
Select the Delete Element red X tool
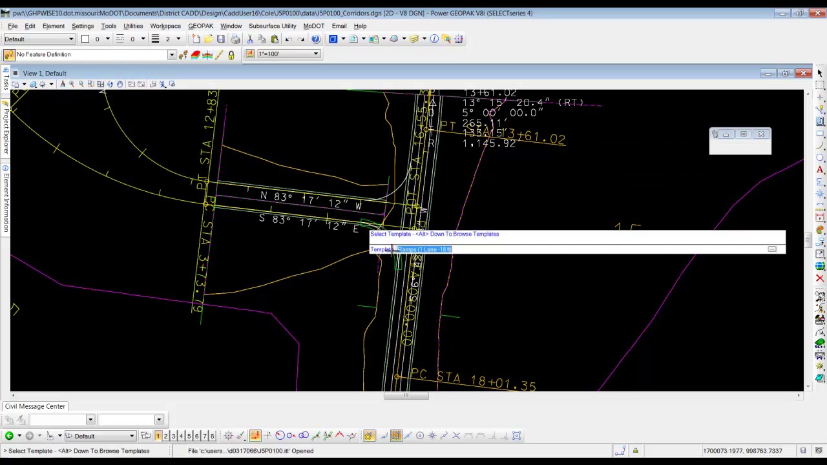click(x=820, y=278)
